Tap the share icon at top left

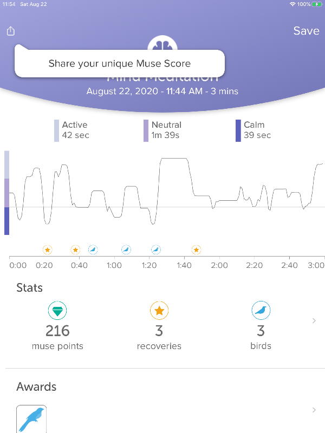point(11,31)
